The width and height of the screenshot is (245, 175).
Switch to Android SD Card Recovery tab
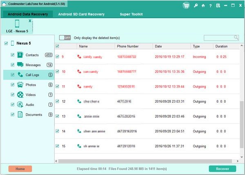81,14
